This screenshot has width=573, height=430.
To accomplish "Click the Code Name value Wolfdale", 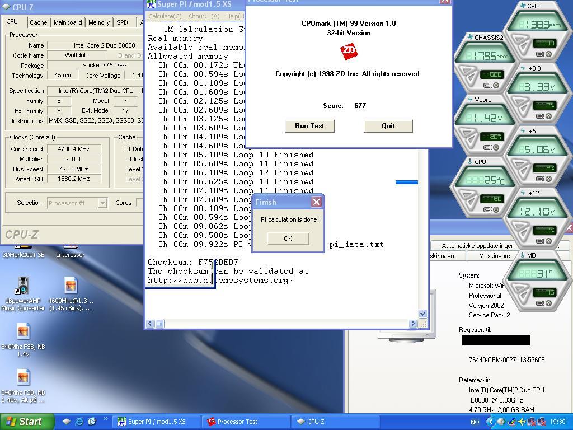I will [x=77, y=55].
